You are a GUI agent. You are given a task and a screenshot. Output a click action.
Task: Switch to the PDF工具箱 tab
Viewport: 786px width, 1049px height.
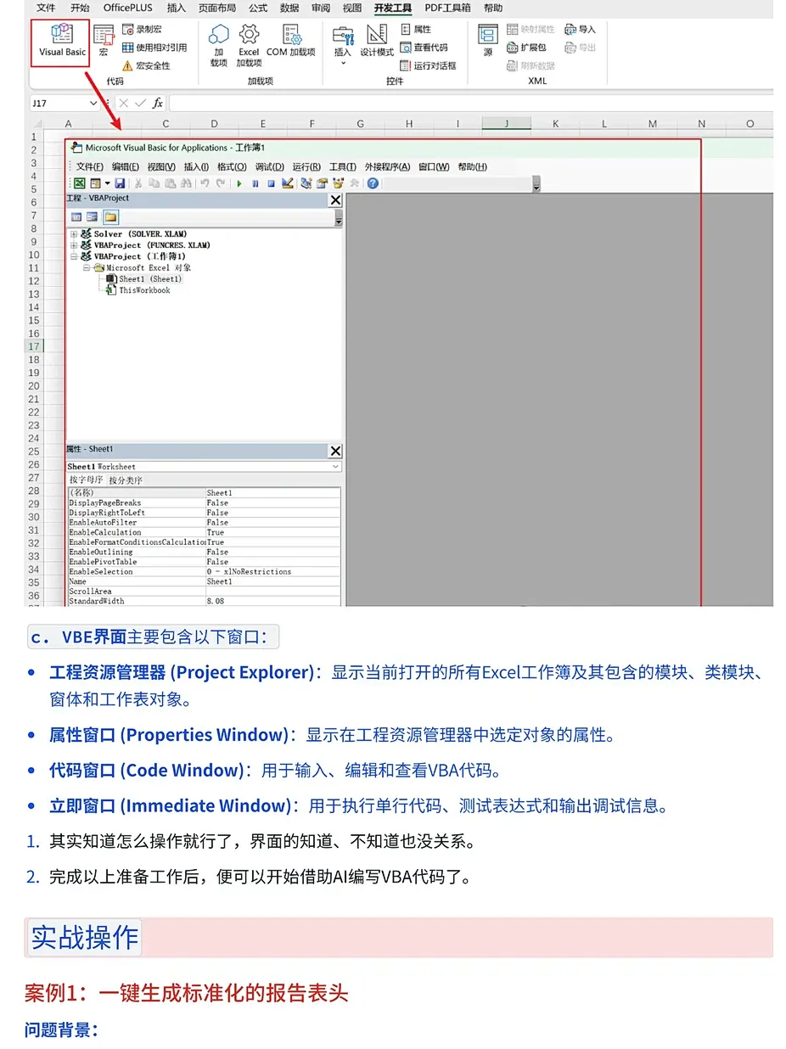(447, 8)
